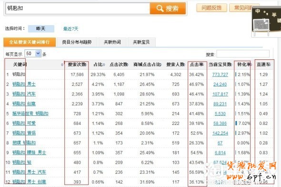Open item count link 773,727
281x187 pixels.
pyautogui.click(x=220, y=75)
